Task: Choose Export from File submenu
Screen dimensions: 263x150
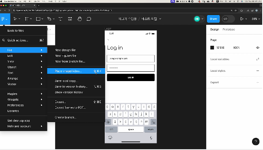Action: 76,102
